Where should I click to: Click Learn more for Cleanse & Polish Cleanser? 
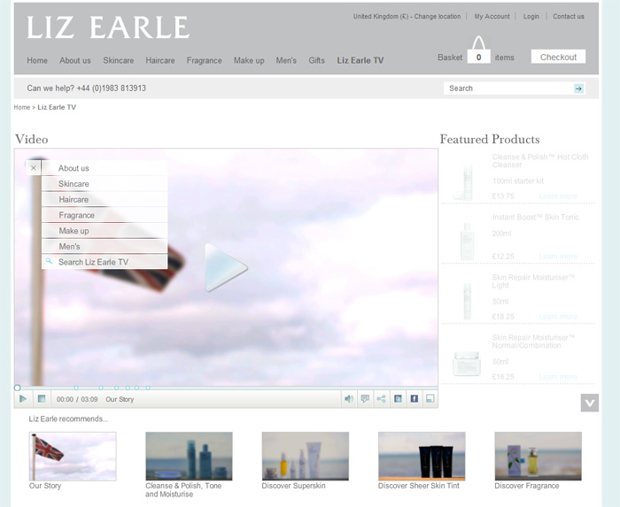558,196
